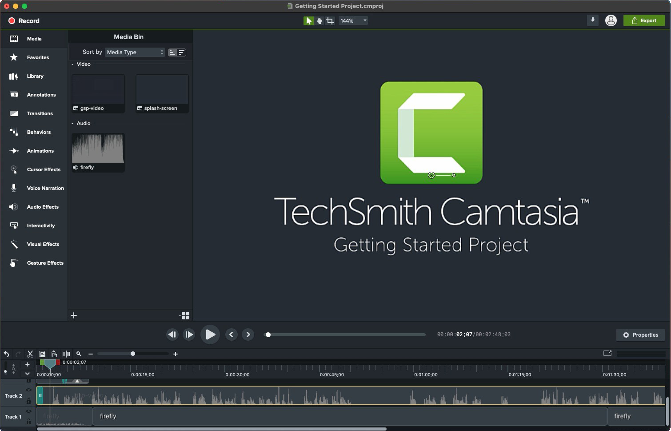Open the Properties panel
Image resolution: width=671 pixels, height=431 pixels.
click(x=640, y=334)
